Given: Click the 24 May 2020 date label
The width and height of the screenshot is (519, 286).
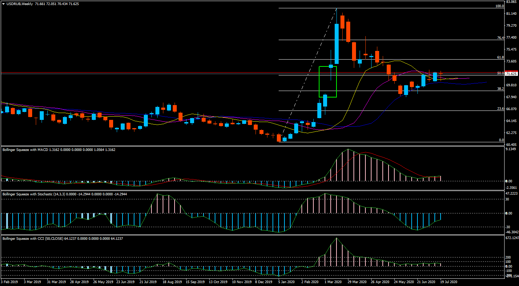Looking at the screenshot, I should 403,281.
